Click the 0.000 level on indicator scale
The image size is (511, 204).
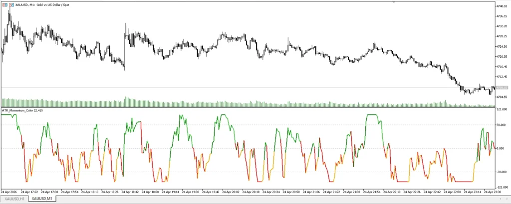coord(501,148)
